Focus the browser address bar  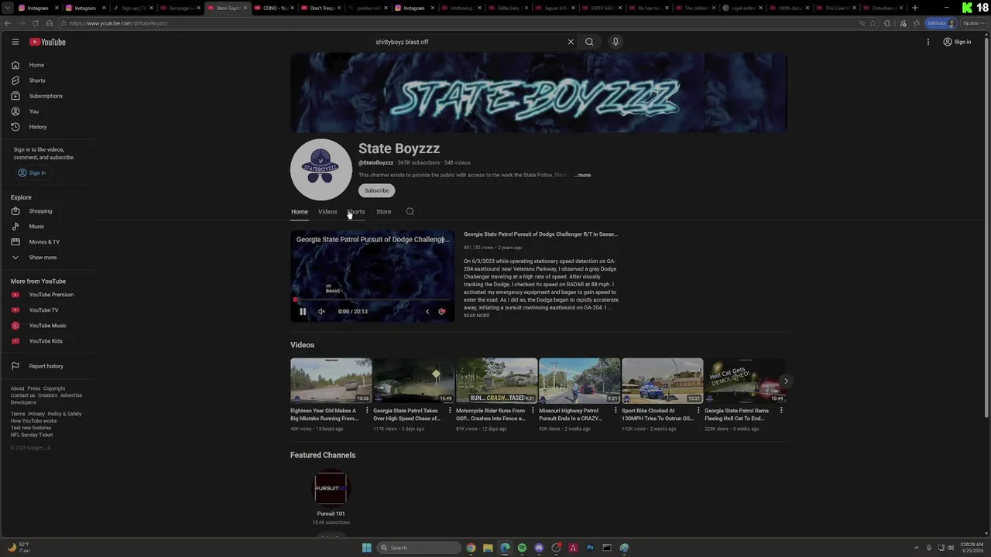click(457, 23)
